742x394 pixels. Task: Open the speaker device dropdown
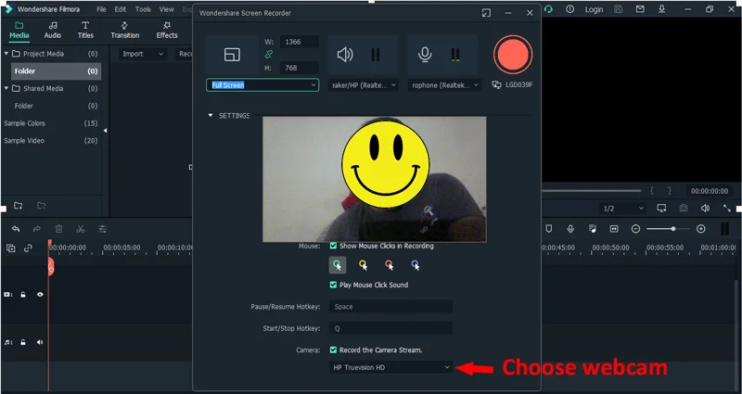click(x=363, y=85)
